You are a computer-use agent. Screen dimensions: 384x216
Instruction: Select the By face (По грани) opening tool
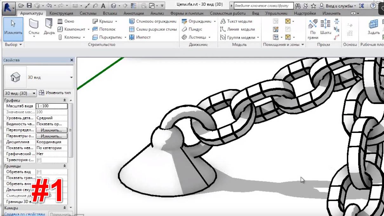313,29
